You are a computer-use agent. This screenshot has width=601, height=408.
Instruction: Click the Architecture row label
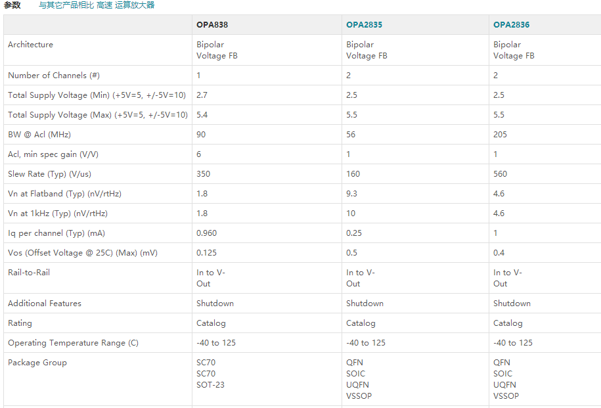(x=30, y=45)
